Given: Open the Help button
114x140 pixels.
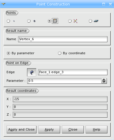Looking at the screenshot, I should (x=96, y=129).
